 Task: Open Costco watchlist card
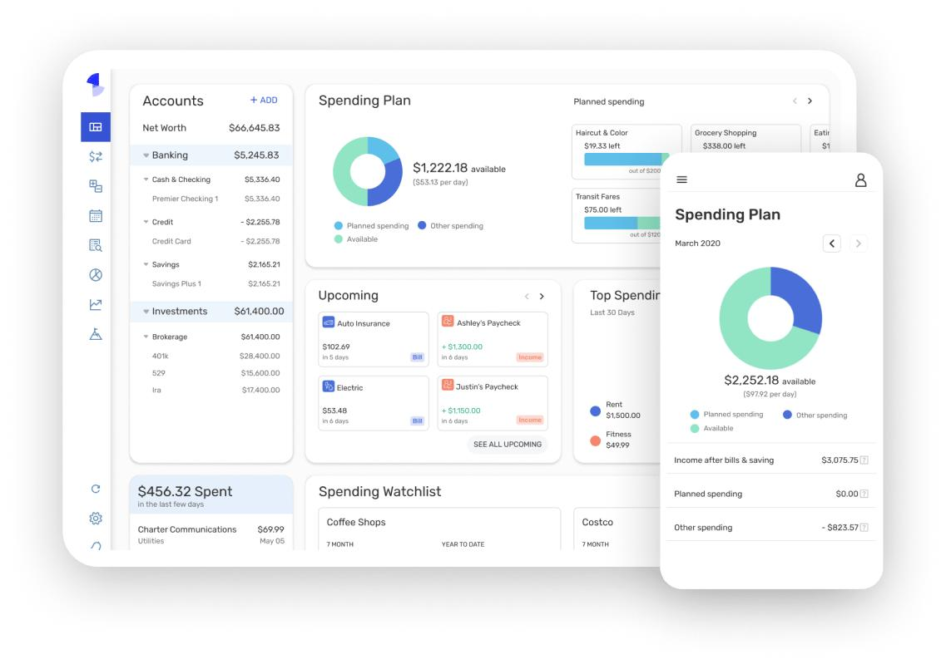[617, 529]
